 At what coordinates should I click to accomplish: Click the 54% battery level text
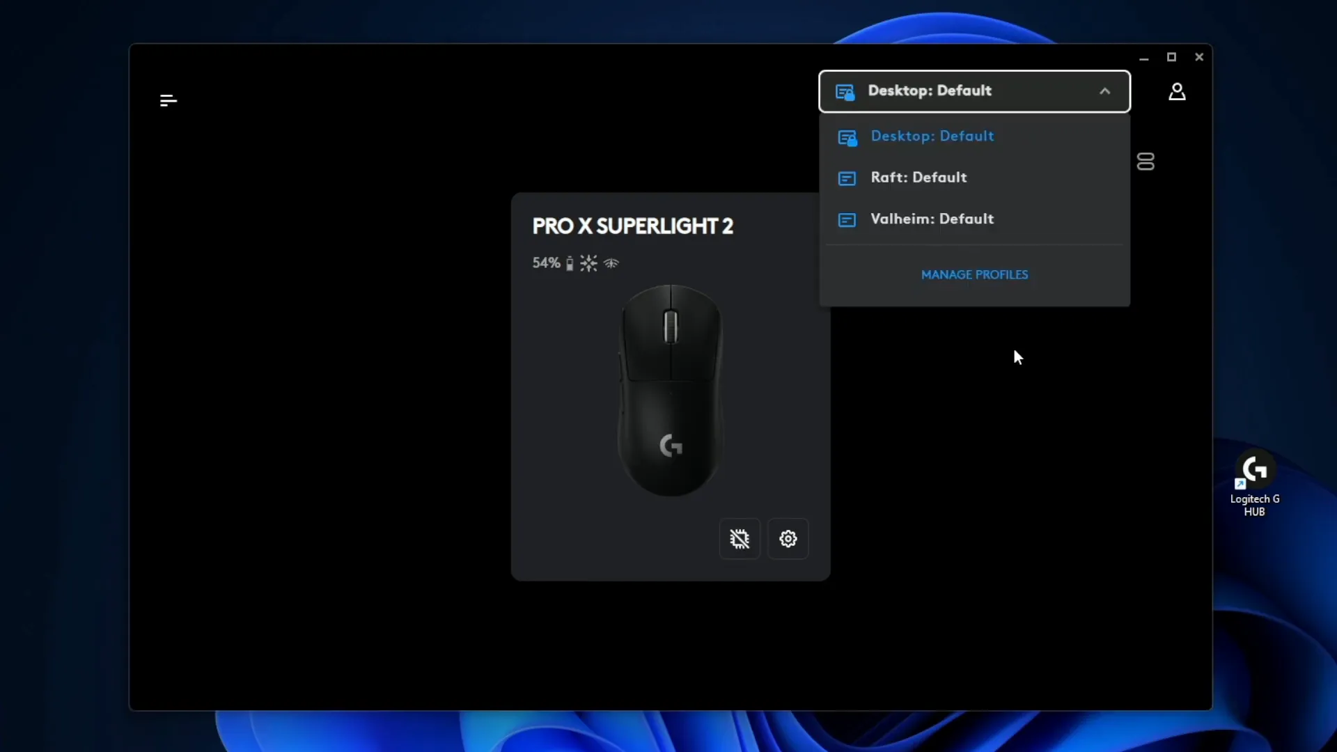pos(546,263)
